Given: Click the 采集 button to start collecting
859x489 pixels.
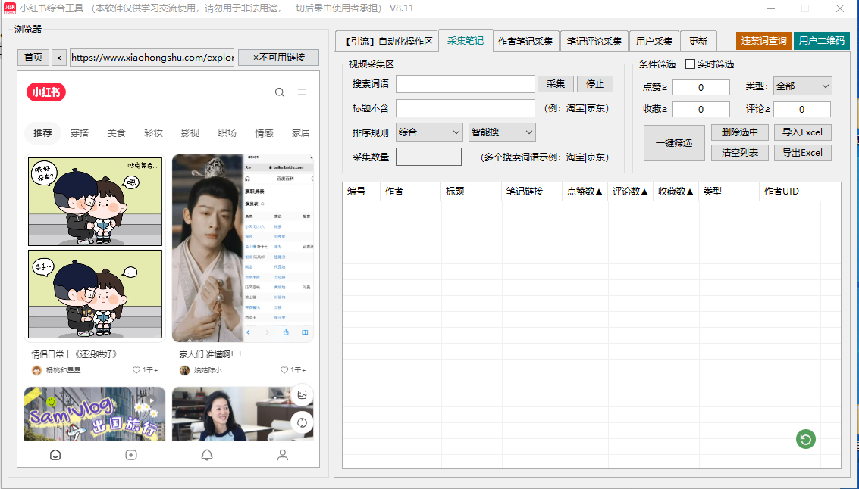Looking at the screenshot, I should click(x=556, y=84).
